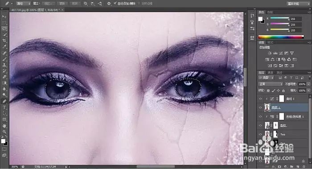
Task: Open layer filter type dropdown
Action: coord(266,78)
